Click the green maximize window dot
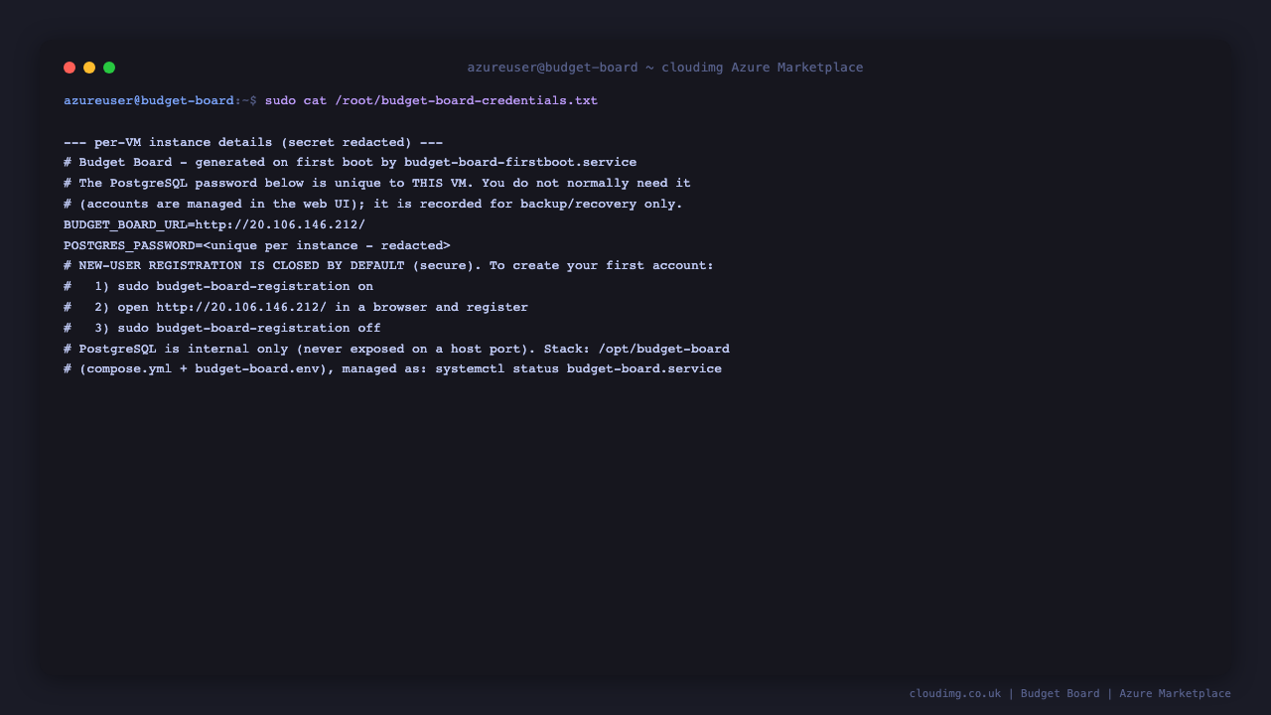 [109, 68]
